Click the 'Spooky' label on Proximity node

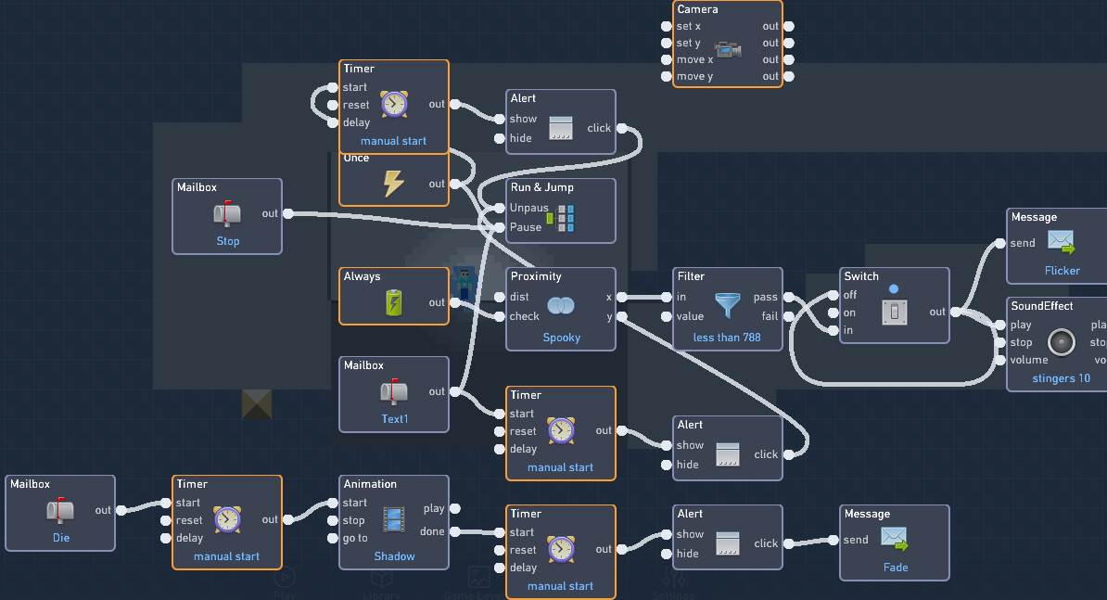[x=561, y=338]
